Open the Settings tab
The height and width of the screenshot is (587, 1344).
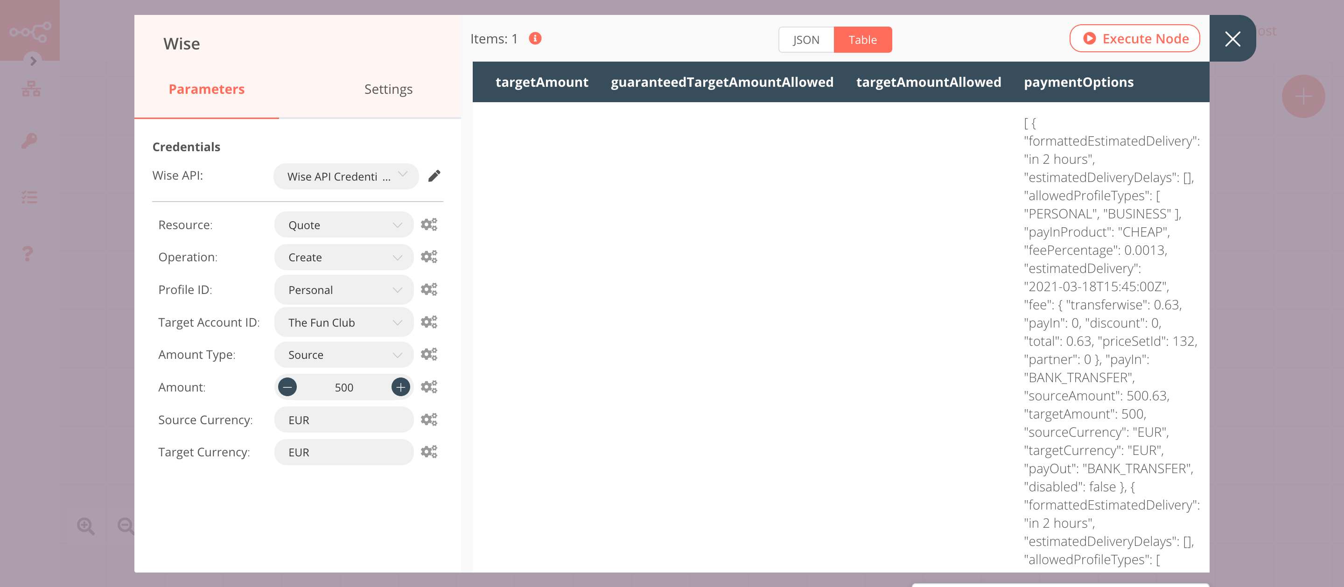[x=387, y=89]
